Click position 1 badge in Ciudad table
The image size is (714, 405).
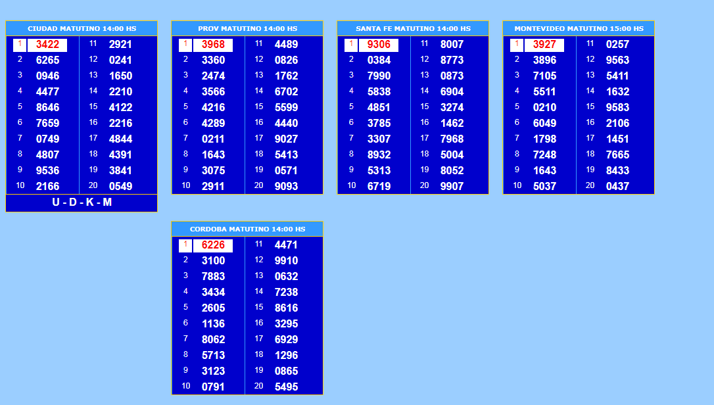coord(20,45)
